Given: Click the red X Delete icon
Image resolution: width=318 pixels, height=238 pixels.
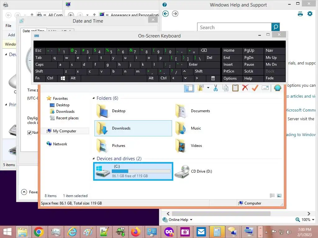Looking at the screenshot, I should [245, 88].
